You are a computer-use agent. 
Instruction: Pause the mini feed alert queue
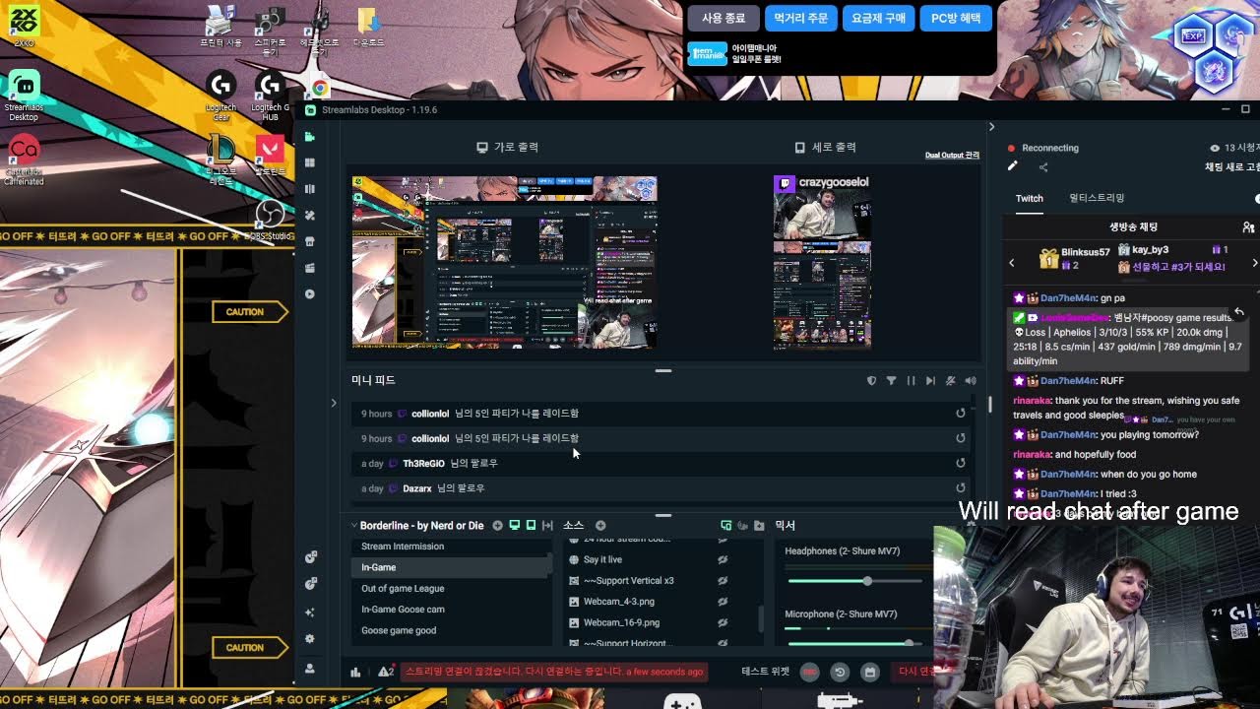coord(911,380)
